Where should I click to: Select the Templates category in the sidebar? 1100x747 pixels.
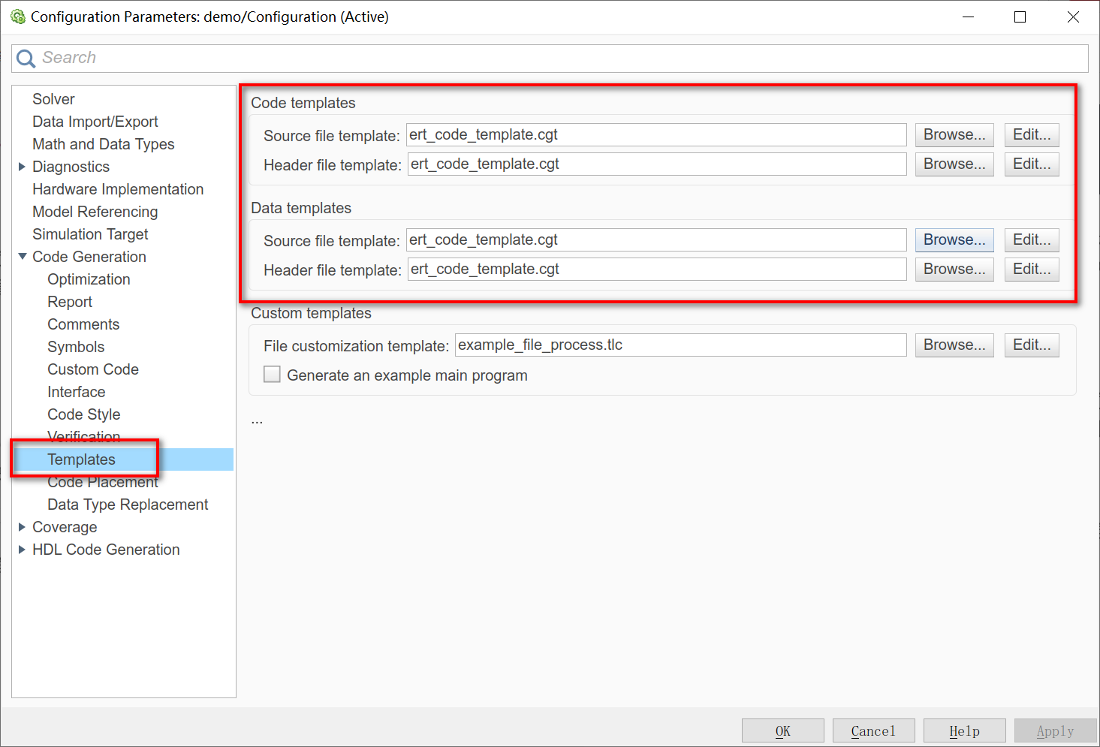[x=81, y=459]
